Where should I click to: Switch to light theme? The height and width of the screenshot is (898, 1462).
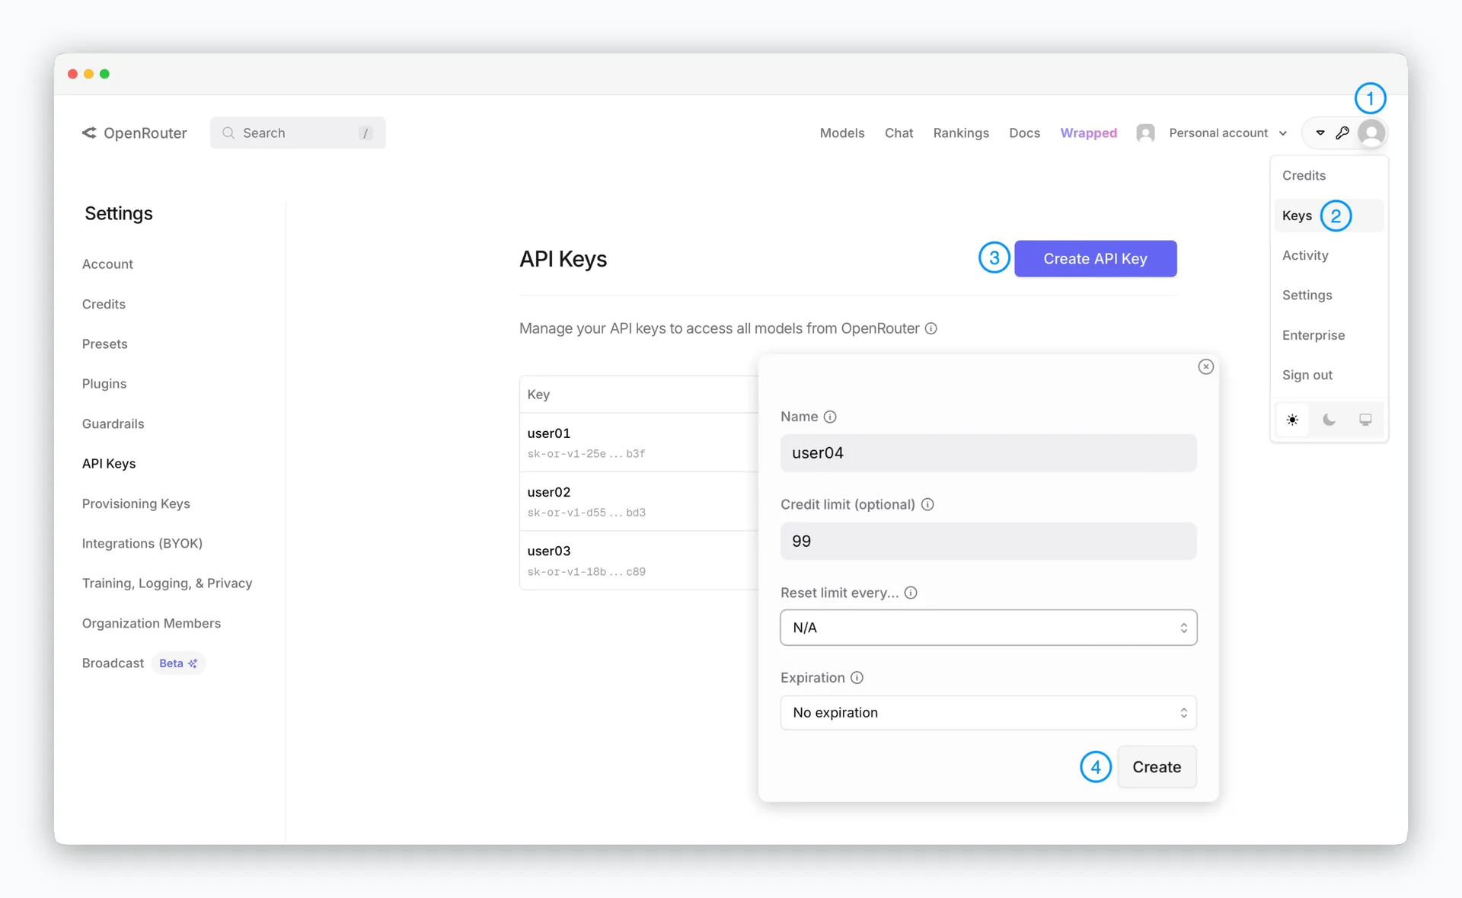point(1292,420)
